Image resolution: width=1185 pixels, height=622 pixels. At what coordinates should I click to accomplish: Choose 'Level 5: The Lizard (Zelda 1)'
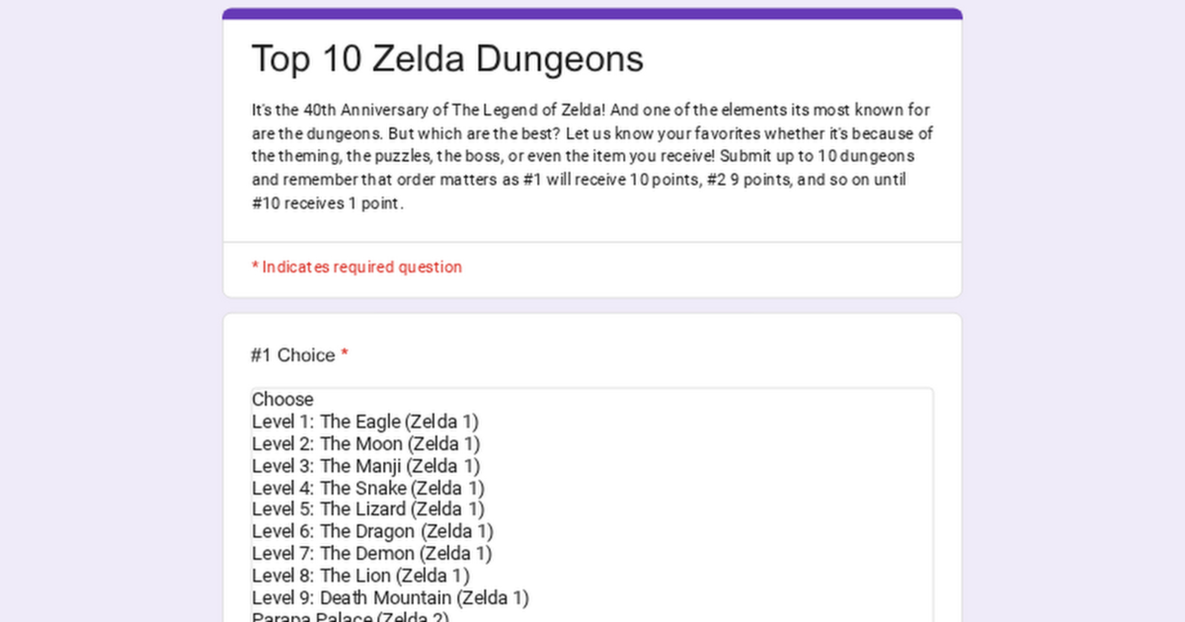(x=368, y=509)
